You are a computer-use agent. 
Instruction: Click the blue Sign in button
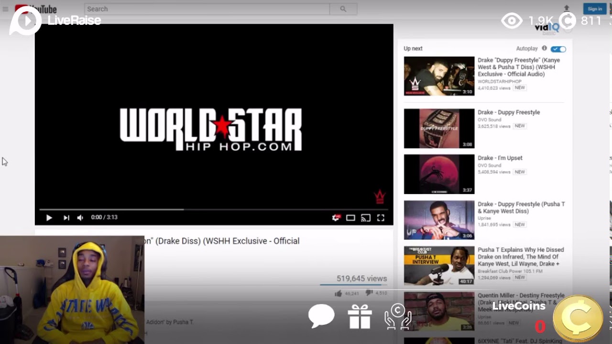click(x=595, y=9)
